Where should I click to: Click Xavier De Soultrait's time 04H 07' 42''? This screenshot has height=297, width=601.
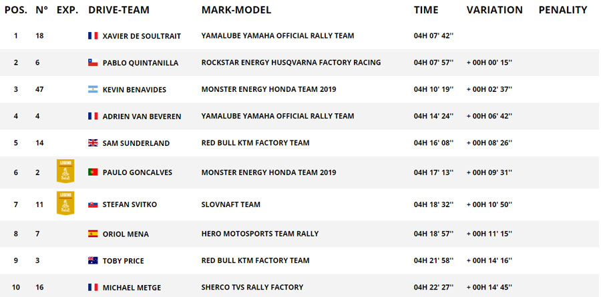[434, 36]
